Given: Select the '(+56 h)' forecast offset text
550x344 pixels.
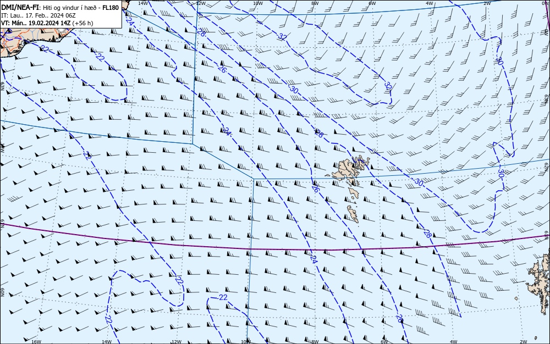Looking at the screenshot, I should click(x=83, y=23).
